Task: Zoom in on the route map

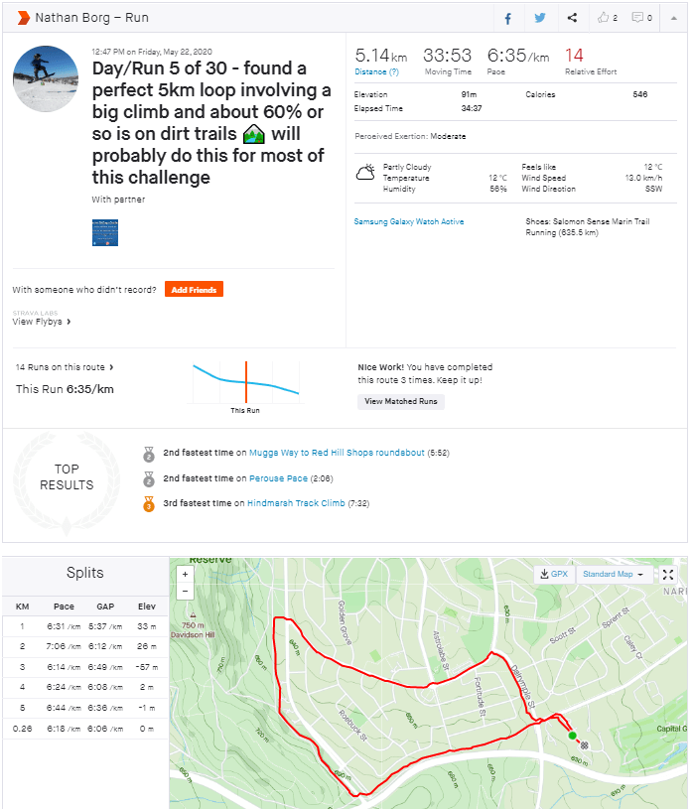Action: pyautogui.click(x=185, y=574)
